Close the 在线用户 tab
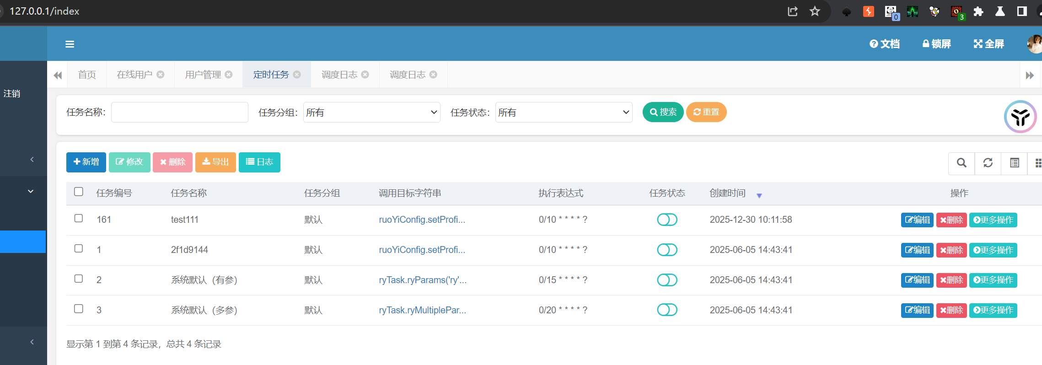1042x365 pixels. [161, 75]
